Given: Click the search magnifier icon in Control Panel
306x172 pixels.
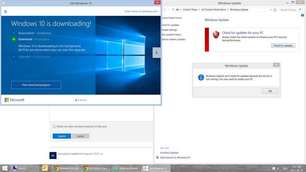Looking at the screenshot, I should point(300,10).
